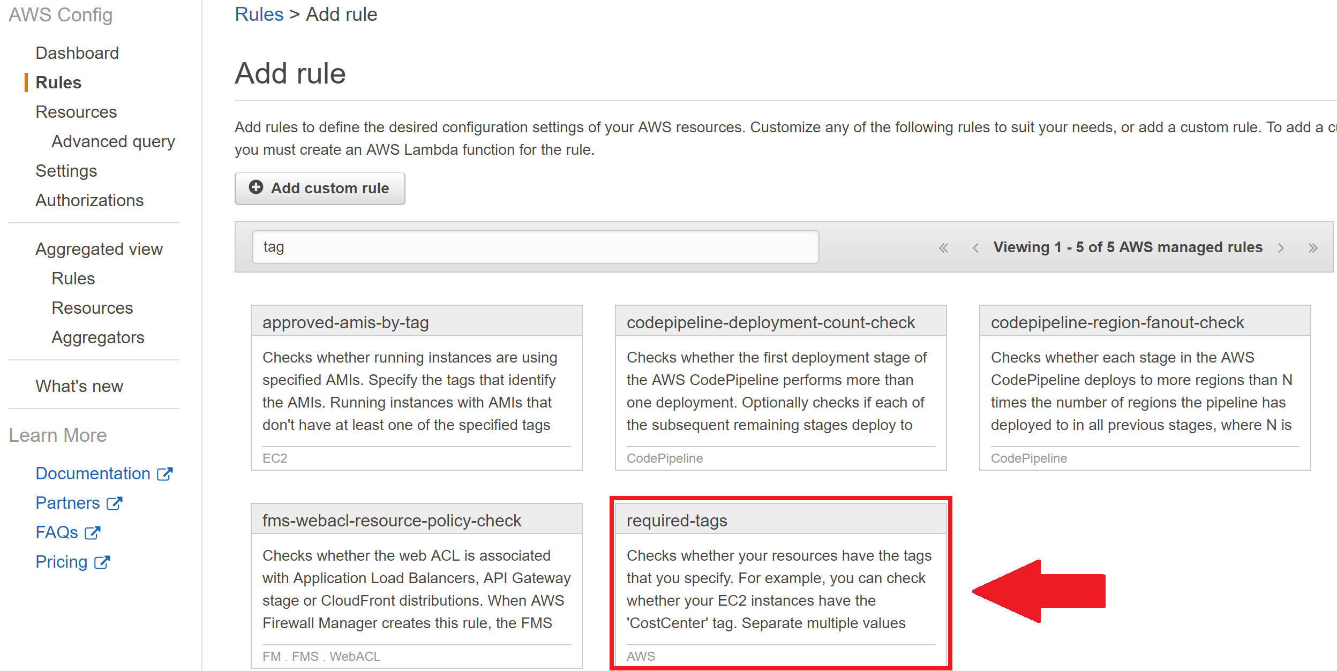
Task: Click the Add custom rule button
Action: click(x=320, y=189)
